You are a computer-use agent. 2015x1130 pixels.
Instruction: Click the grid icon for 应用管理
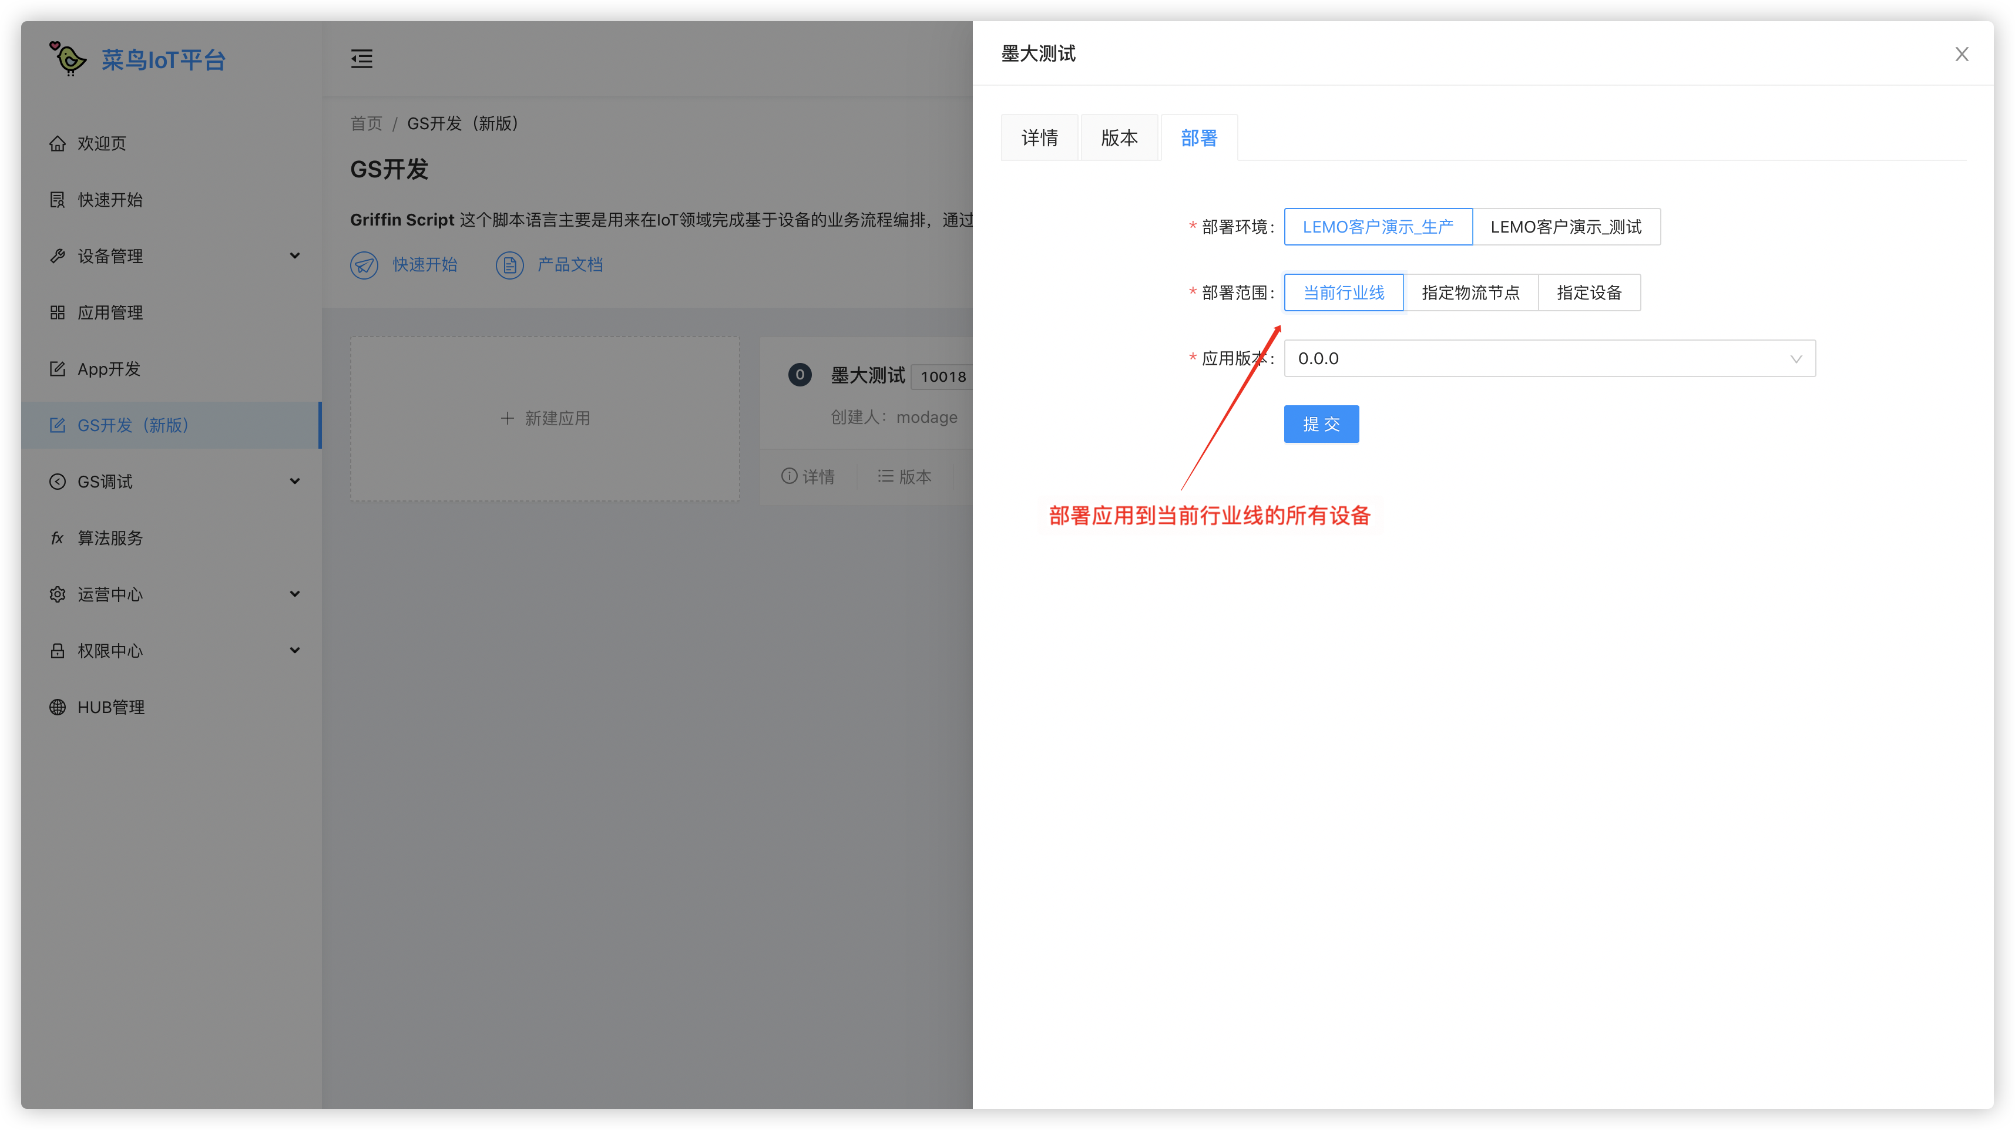[x=57, y=313]
